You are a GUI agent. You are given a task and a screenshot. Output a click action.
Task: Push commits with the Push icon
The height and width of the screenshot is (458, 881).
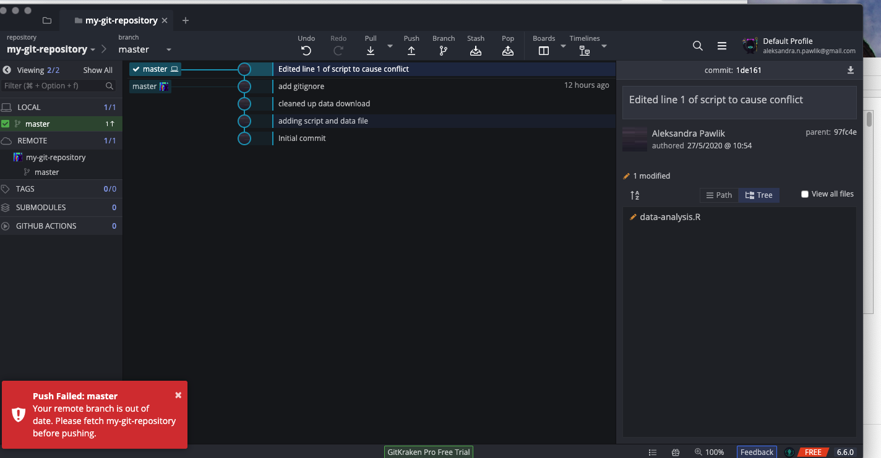pos(411,51)
